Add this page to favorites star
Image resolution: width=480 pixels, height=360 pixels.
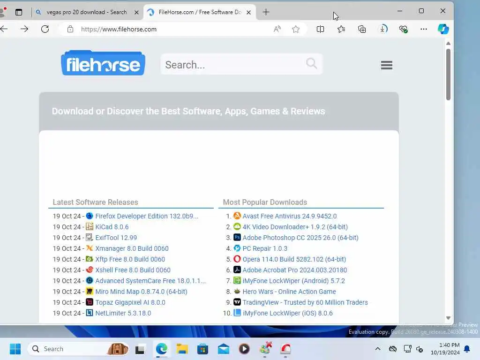point(296,29)
